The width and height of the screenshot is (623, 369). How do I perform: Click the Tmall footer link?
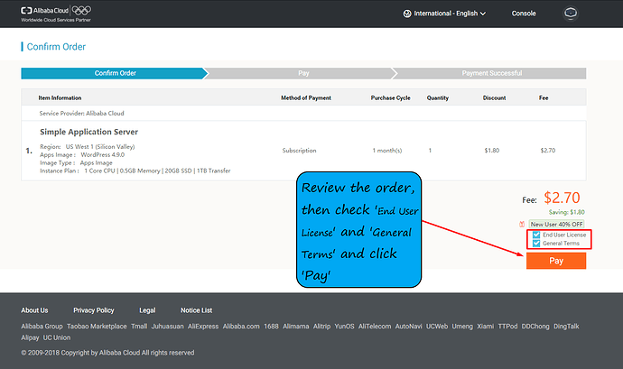(139, 326)
